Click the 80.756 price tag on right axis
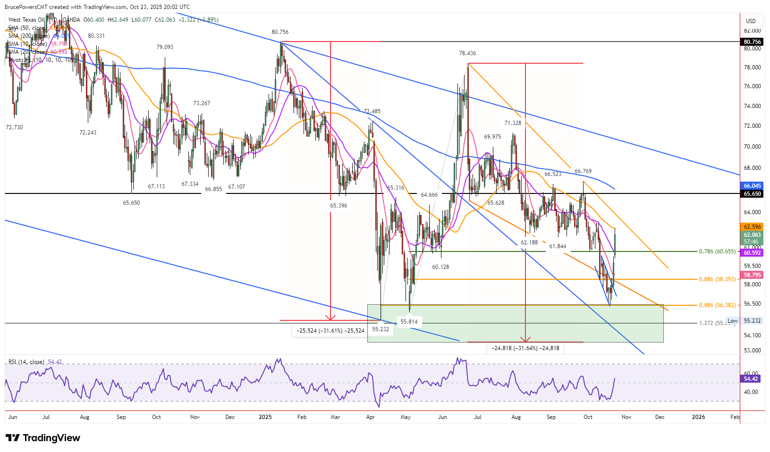770x452 pixels. point(753,42)
